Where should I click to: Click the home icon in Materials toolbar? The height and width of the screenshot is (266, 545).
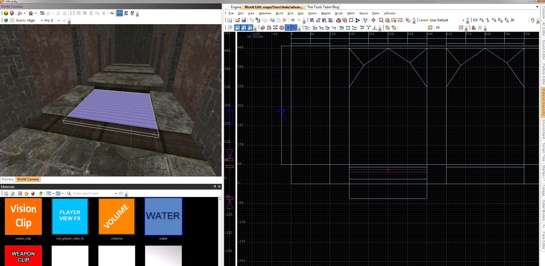pyautogui.click(x=6, y=193)
